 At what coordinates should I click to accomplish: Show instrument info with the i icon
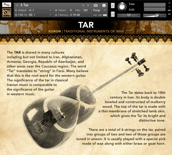point(104,5)
